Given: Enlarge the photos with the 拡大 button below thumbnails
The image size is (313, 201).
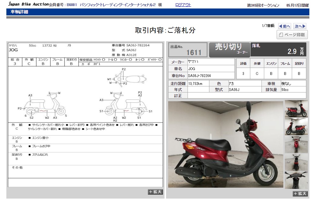Looking at the screenshot, I should coord(300,194).
